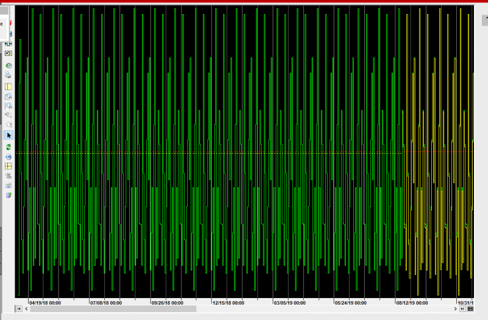Jump to first record with skip-start button

(x=19, y=309)
